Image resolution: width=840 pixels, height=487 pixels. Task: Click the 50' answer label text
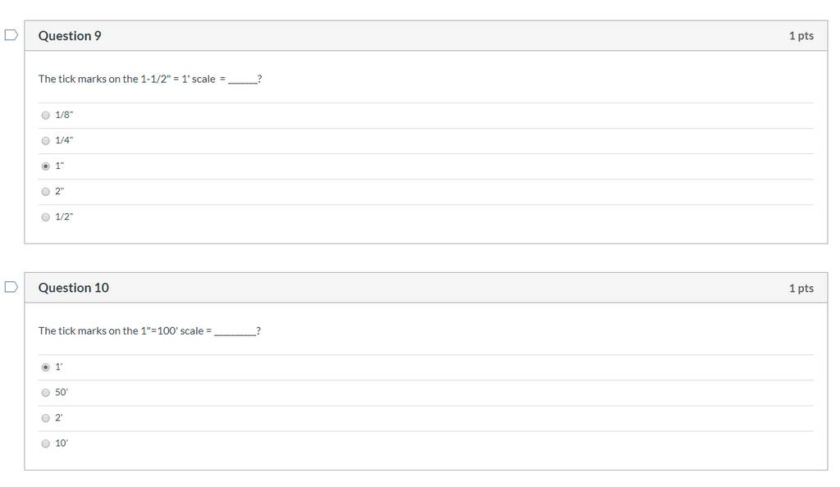click(62, 392)
